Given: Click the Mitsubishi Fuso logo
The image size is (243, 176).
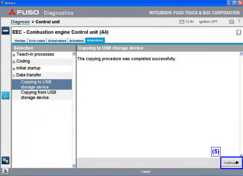Looking at the screenshot, I should tap(24, 12).
